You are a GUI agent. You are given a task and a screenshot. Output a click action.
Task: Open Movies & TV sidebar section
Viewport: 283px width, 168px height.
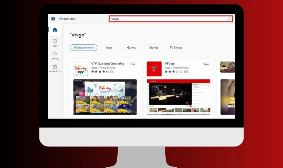[55, 69]
